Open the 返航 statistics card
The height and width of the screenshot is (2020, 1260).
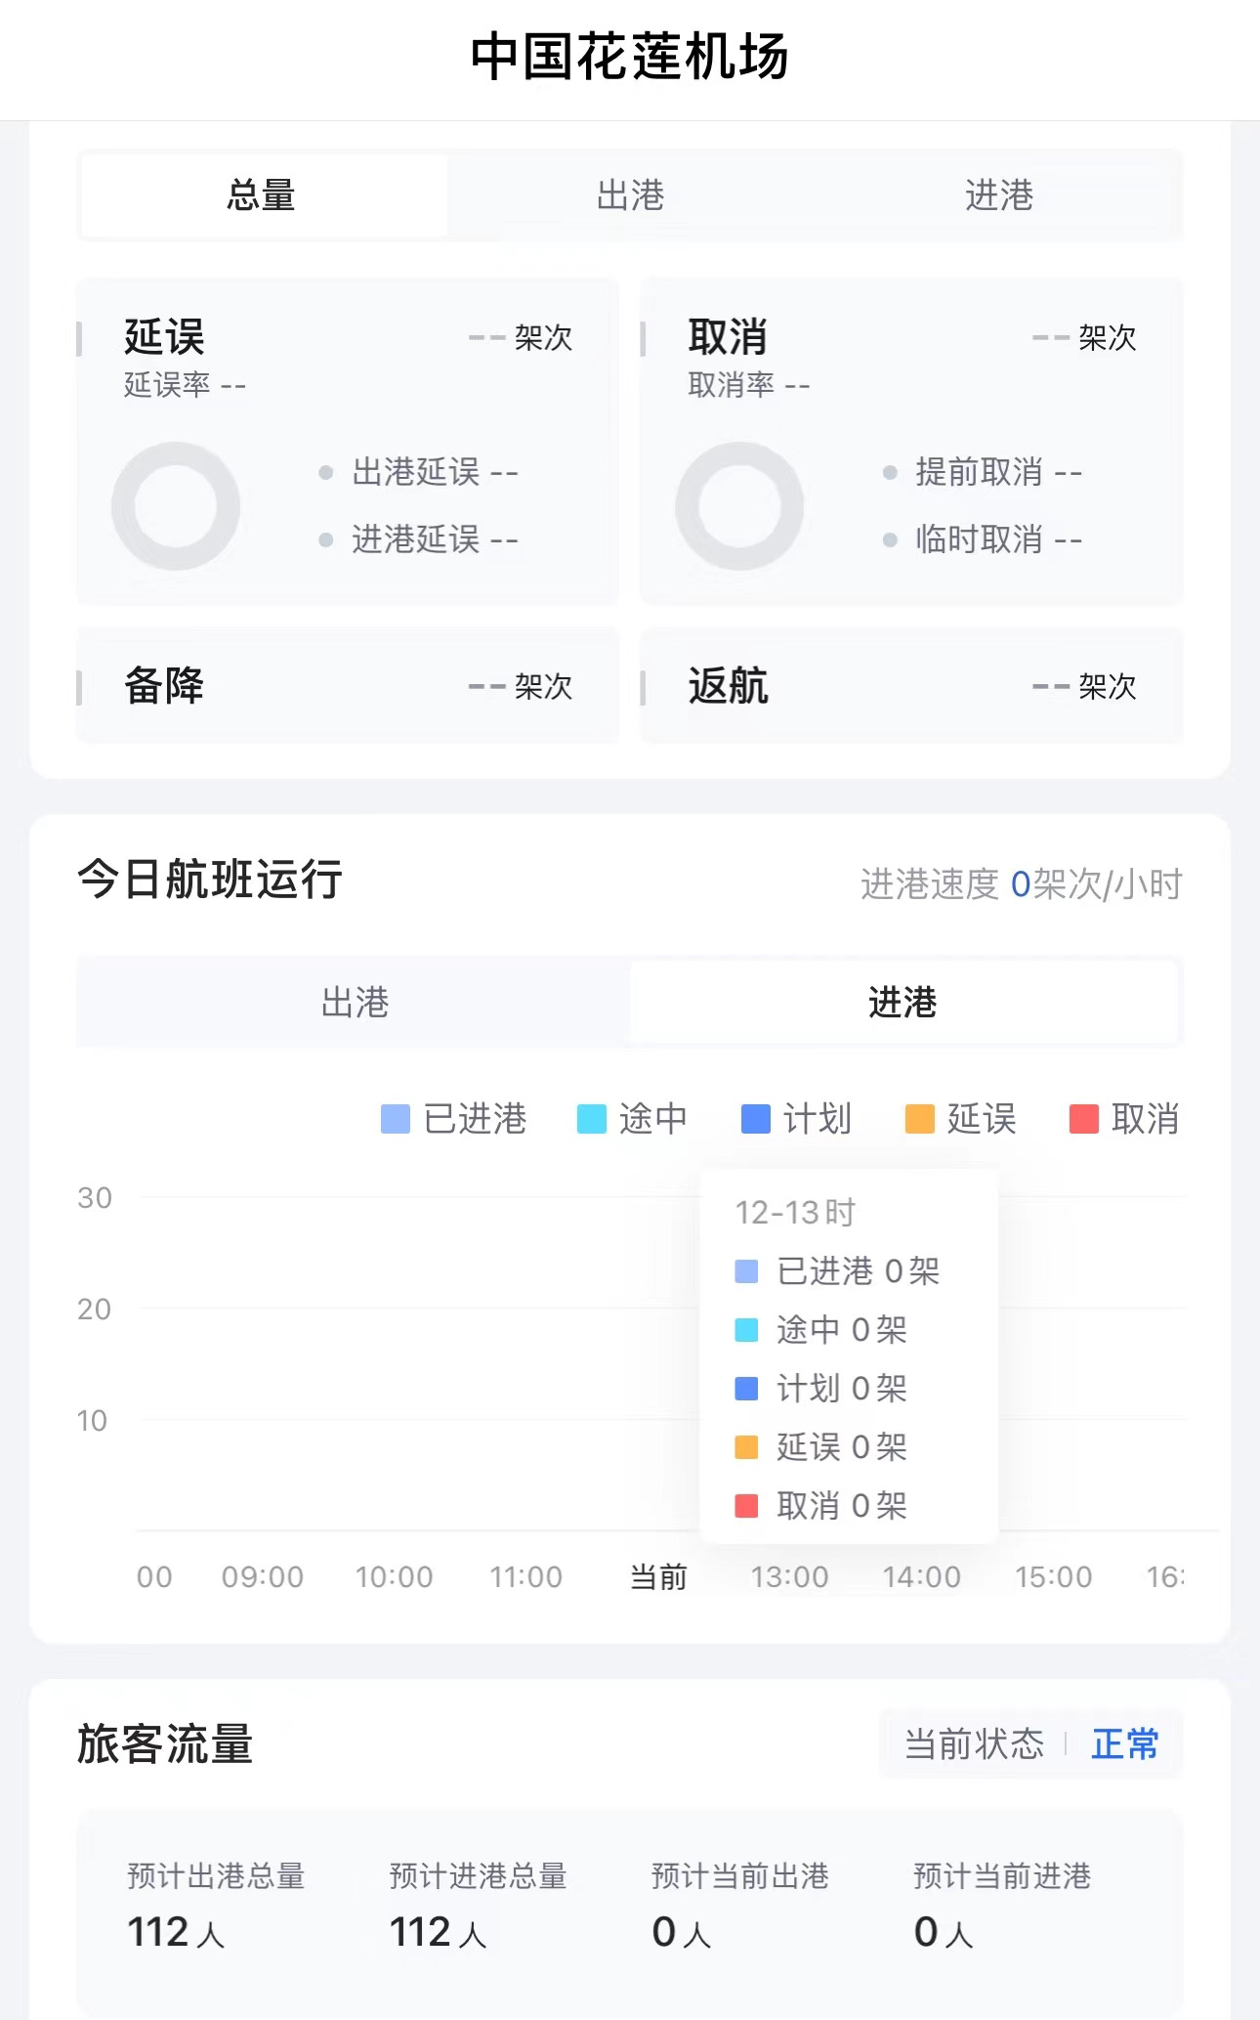(911, 686)
